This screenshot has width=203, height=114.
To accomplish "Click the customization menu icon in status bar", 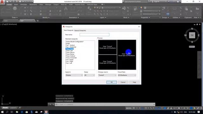I will (201, 108).
